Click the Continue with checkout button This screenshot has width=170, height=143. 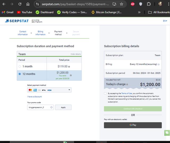(133, 109)
